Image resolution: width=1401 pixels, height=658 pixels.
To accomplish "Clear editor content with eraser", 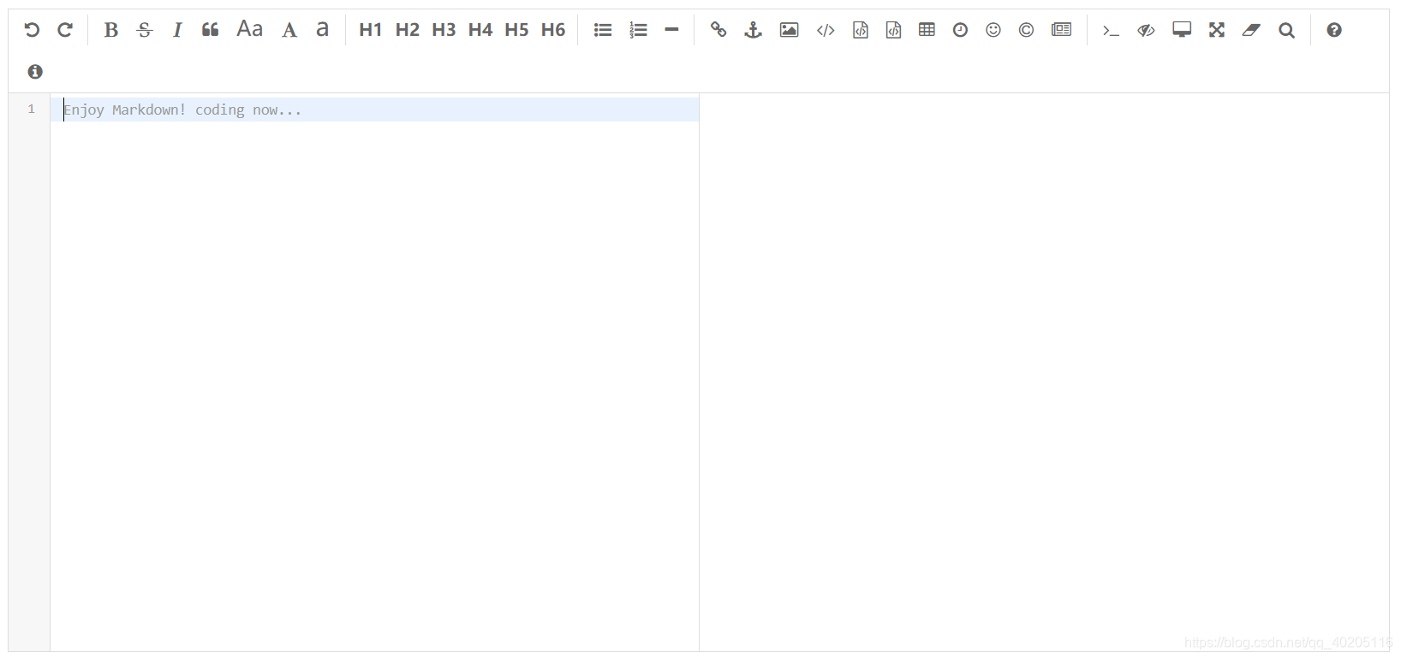I will tap(1251, 30).
